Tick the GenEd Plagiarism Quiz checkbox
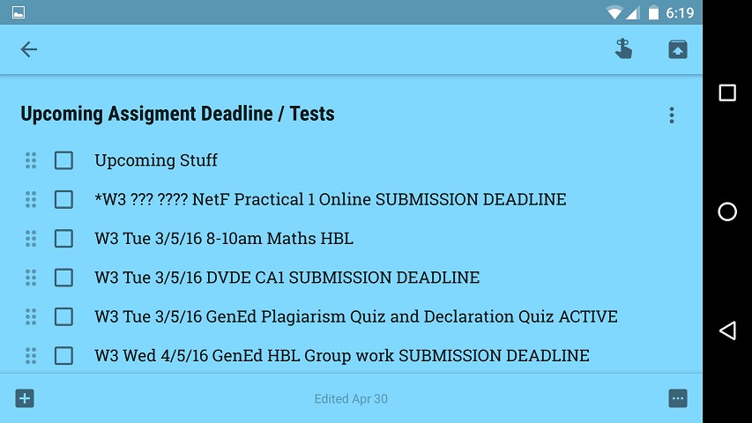The image size is (752, 423). 63,316
